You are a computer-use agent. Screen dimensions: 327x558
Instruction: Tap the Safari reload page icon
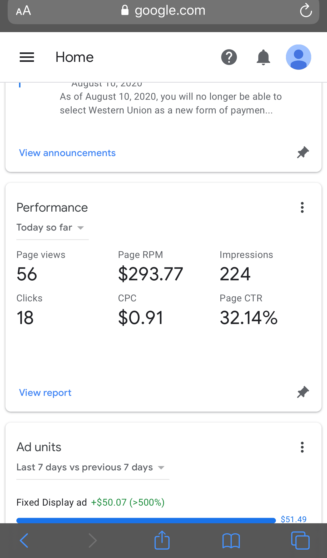click(x=306, y=11)
